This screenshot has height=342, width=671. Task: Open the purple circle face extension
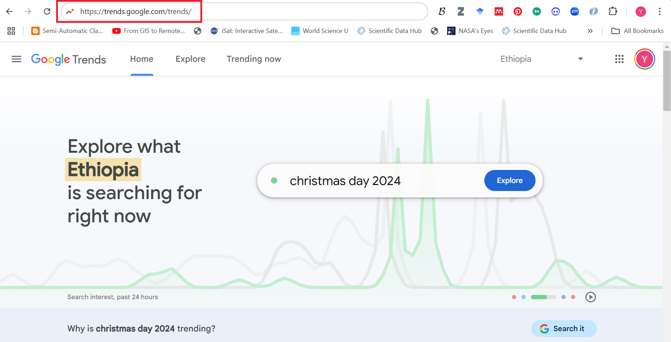556,12
